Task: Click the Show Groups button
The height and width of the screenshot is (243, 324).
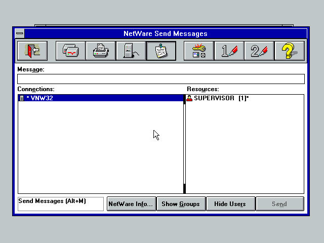Action: pos(181,204)
